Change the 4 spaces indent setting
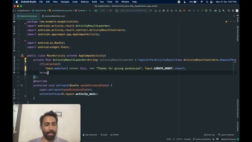Image resolution: width=252 pixels, height=142 pixels. coord(187,139)
